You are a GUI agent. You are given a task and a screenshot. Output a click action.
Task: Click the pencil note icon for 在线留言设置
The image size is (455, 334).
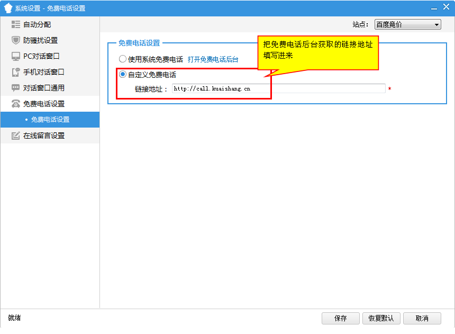tap(16, 136)
